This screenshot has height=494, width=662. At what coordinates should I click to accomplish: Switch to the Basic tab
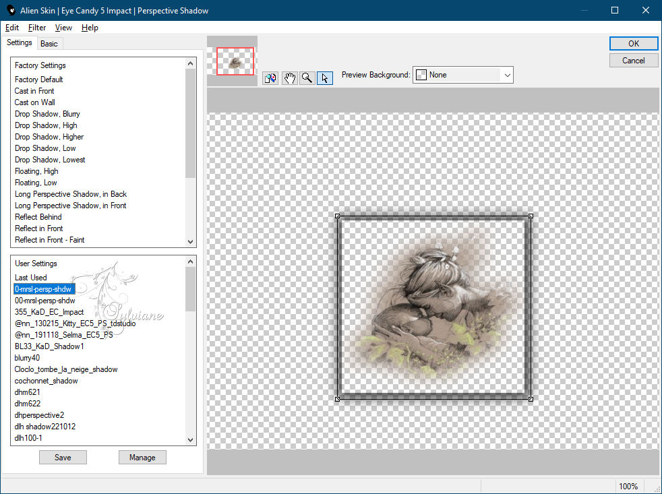pyautogui.click(x=49, y=44)
